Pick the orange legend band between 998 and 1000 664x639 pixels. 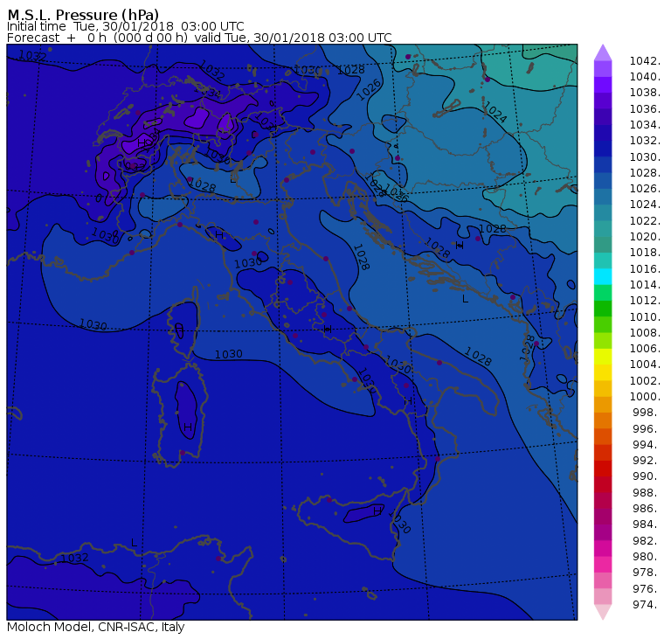(603, 404)
